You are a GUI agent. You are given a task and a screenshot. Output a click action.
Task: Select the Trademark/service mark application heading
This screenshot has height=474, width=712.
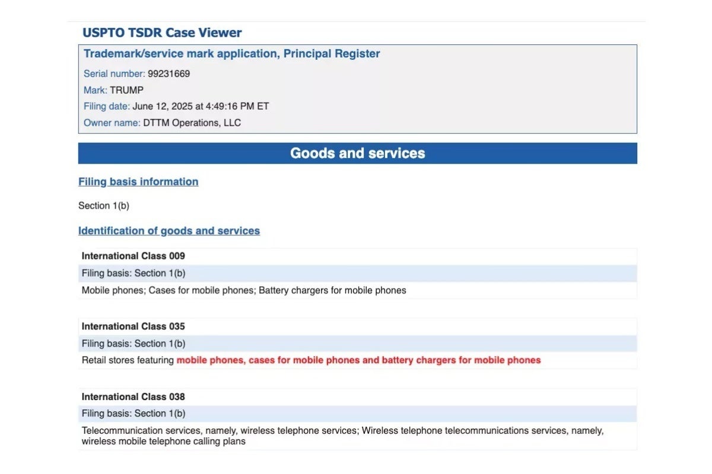[231, 54]
